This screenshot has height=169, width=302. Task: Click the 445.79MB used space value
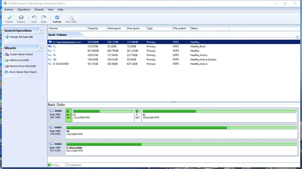(112, 51)
